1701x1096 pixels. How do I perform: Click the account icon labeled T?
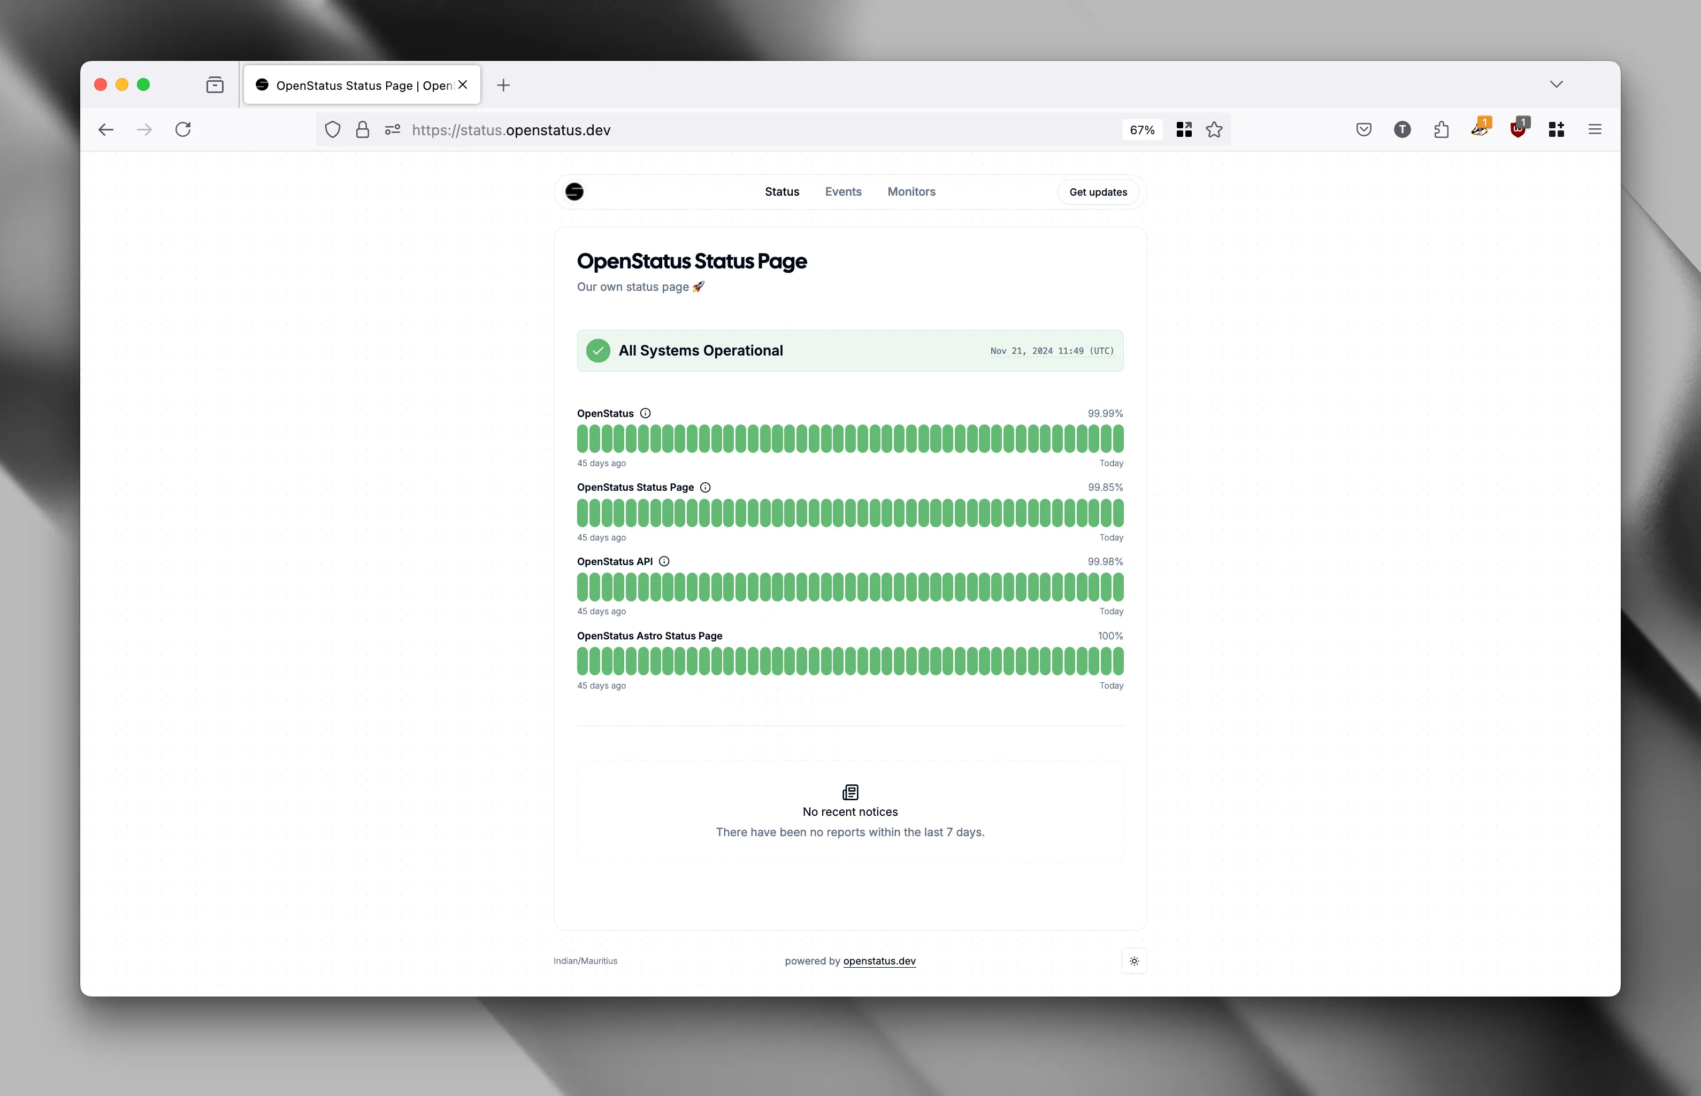coord(1401,129)
